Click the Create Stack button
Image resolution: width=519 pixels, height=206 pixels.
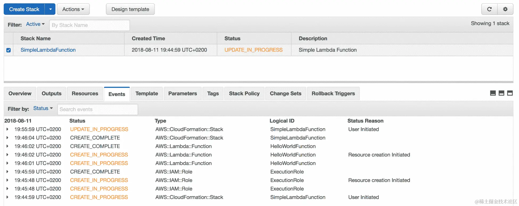click(24, 9)
